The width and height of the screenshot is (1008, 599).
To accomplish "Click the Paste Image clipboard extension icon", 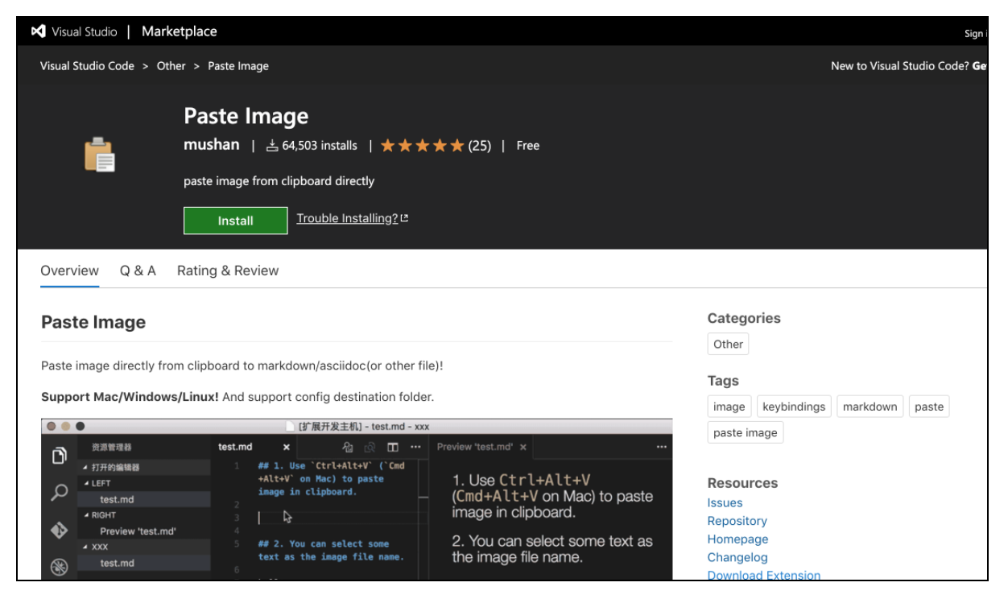I will click(101, 155).
